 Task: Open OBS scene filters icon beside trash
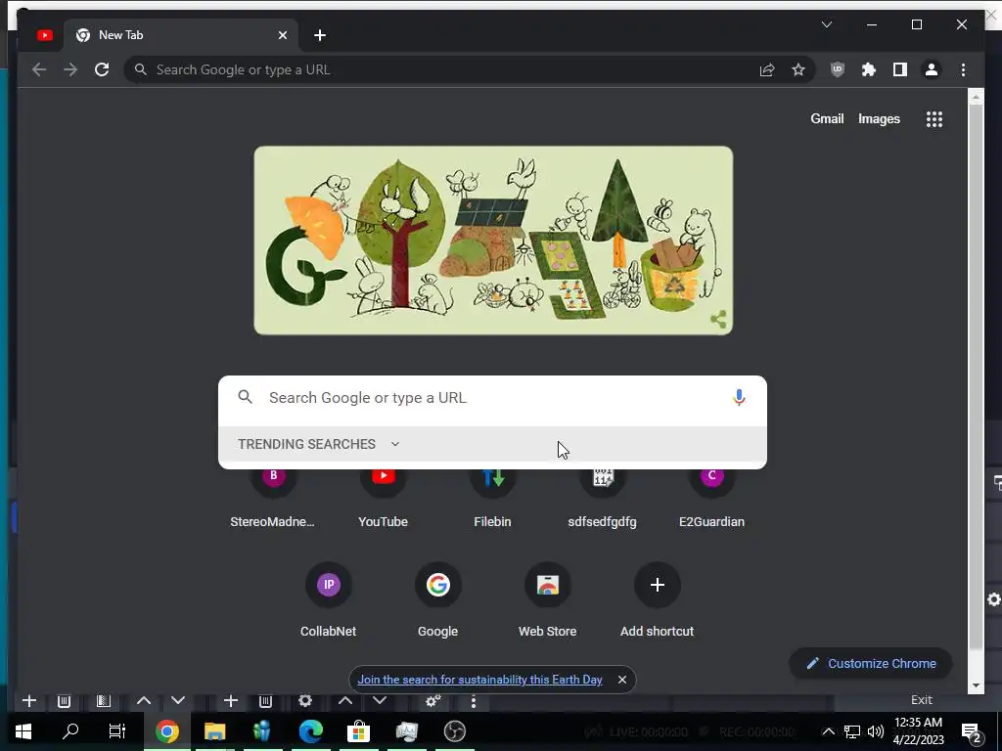[x=103, y=700]
